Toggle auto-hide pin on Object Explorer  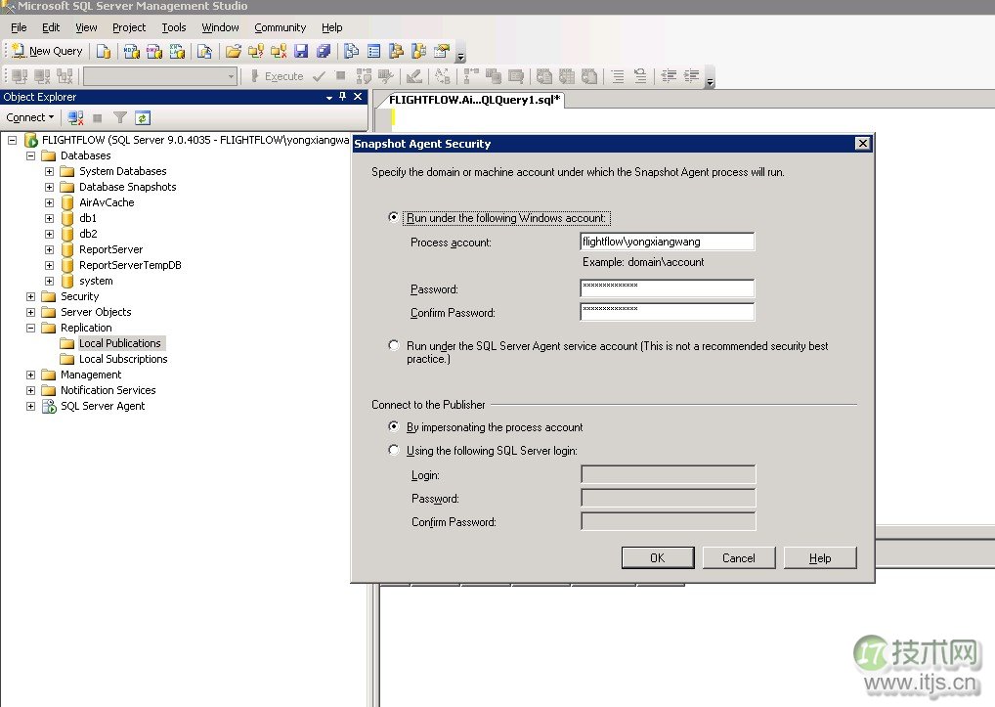point(343,97)
